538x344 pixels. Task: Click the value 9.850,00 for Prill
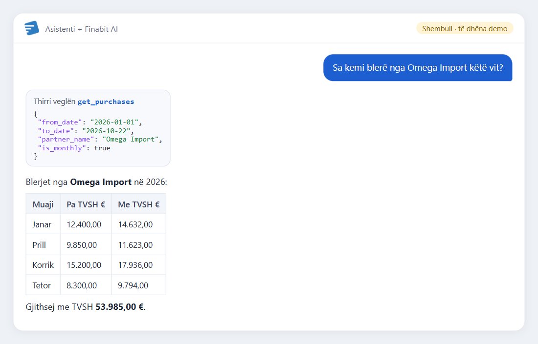click(x=82, y=245)
